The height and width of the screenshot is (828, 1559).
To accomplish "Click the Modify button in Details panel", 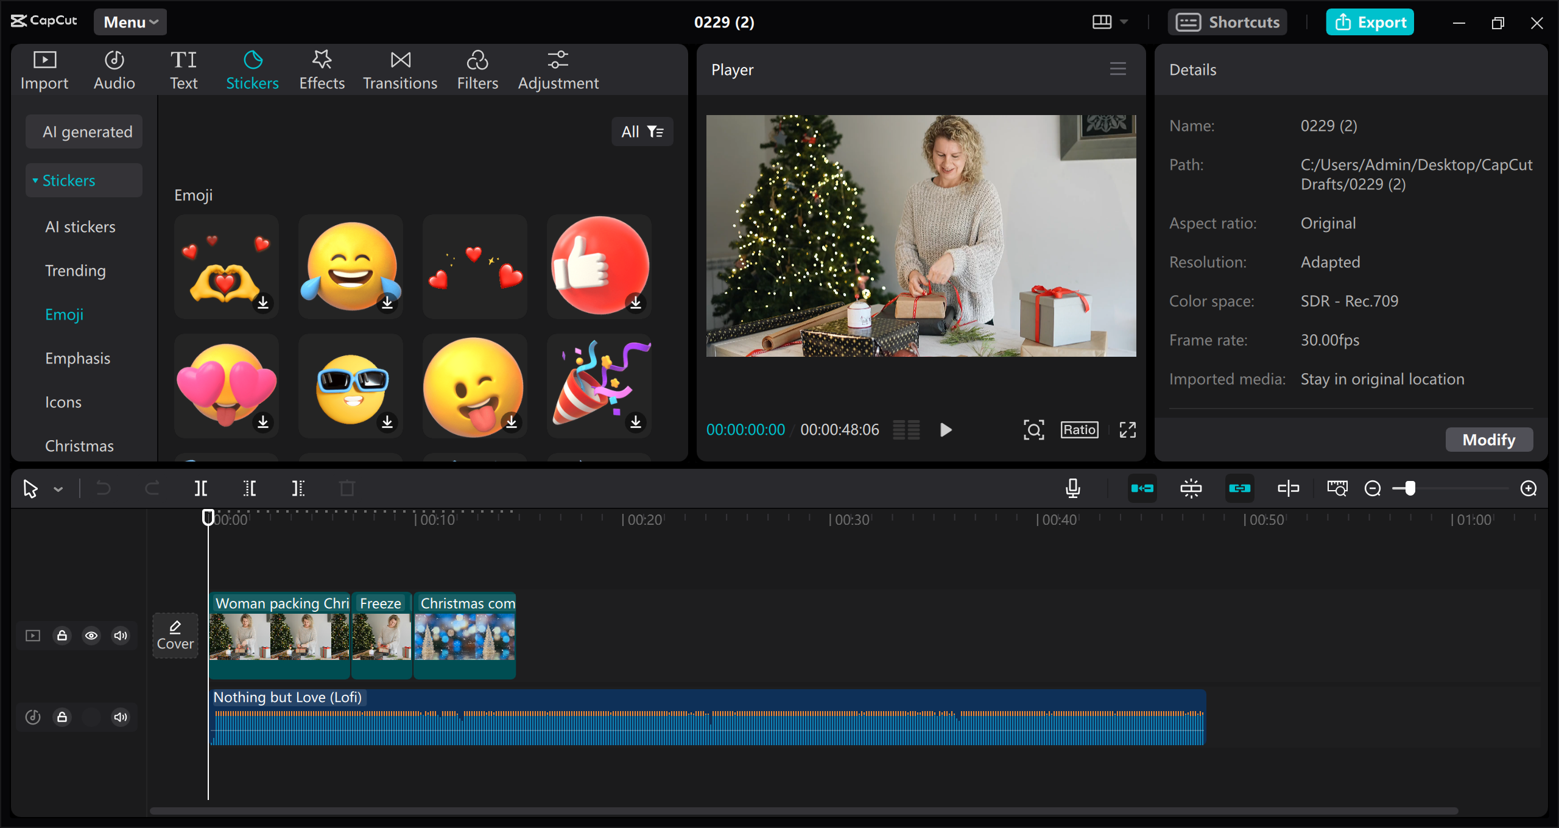I will [1488, 439].
